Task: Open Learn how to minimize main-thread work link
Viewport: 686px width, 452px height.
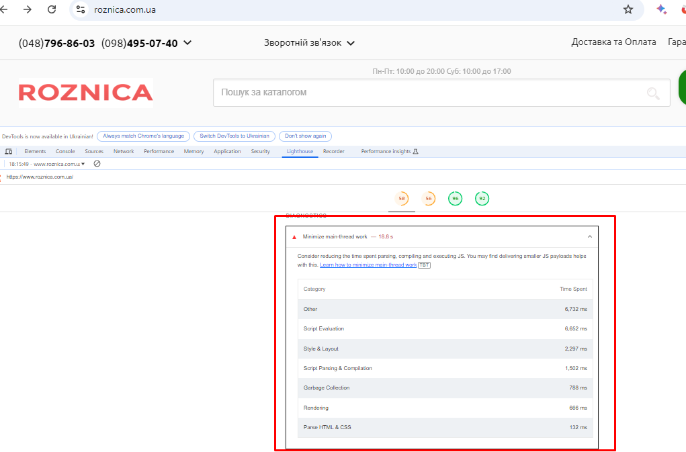Action: click(368, 265)
